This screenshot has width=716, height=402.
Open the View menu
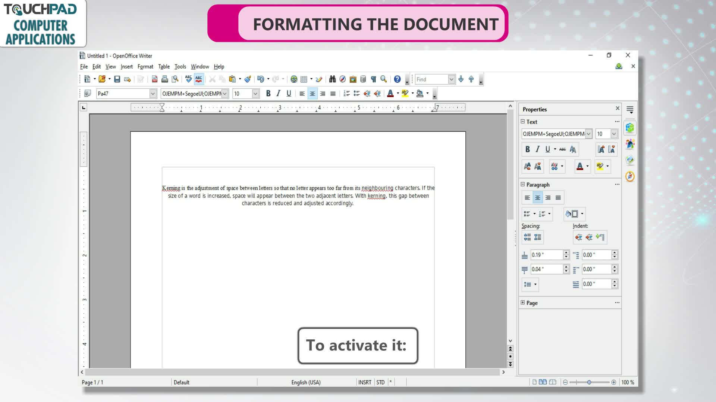click(110, 66)
